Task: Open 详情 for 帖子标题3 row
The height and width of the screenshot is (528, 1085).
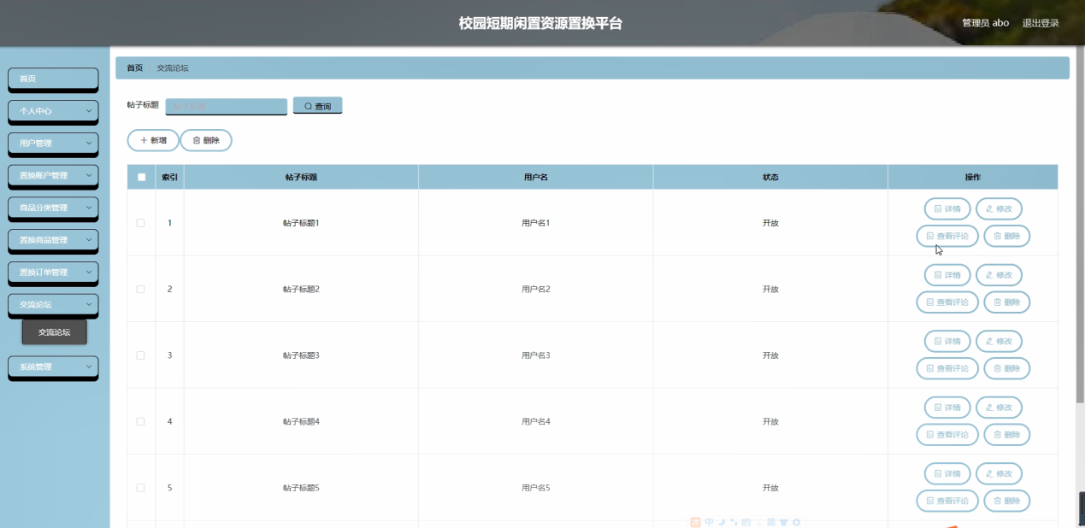Action: pyautogui.click(x=947, y=341)
